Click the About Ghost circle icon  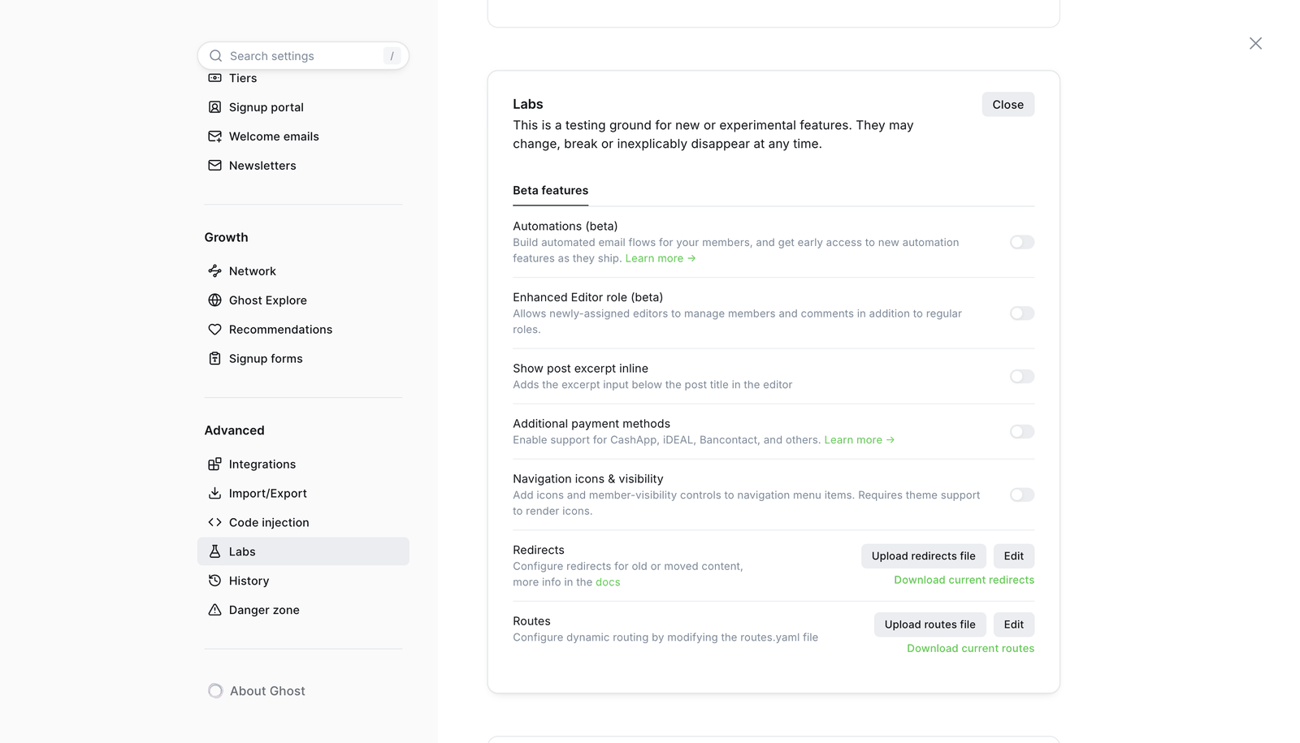(x=215, y=691)
